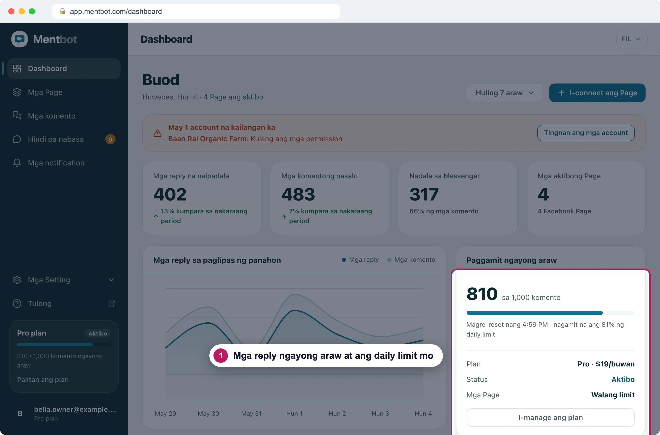Open the FIL language dropdown
The image size is (660, 435).
pos(631,39)
